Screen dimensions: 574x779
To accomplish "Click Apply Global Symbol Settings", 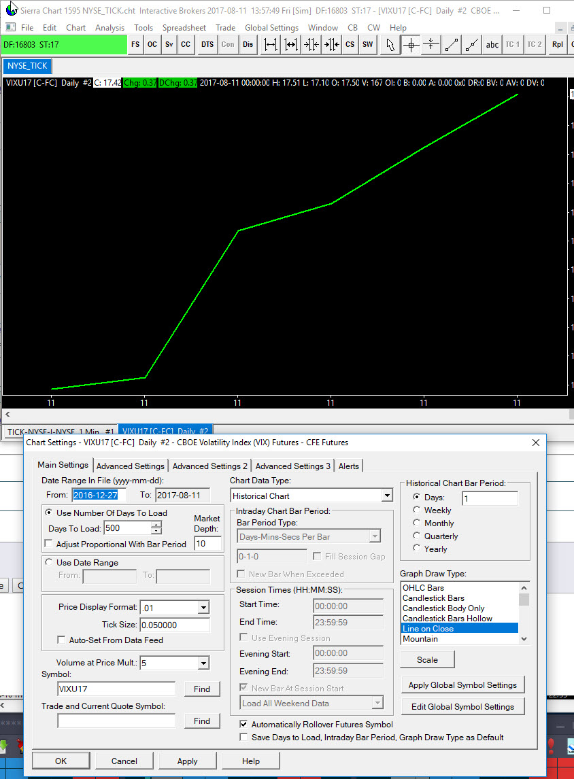I will click(462, 685).
